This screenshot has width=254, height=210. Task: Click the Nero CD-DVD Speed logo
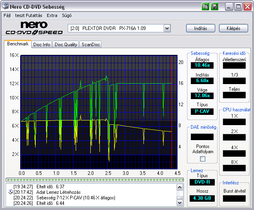34,28
